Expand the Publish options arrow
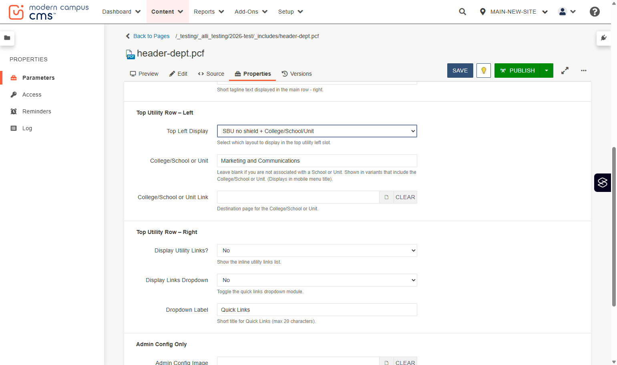The width and height of the screenshot is (617, 365). [547, 71]
